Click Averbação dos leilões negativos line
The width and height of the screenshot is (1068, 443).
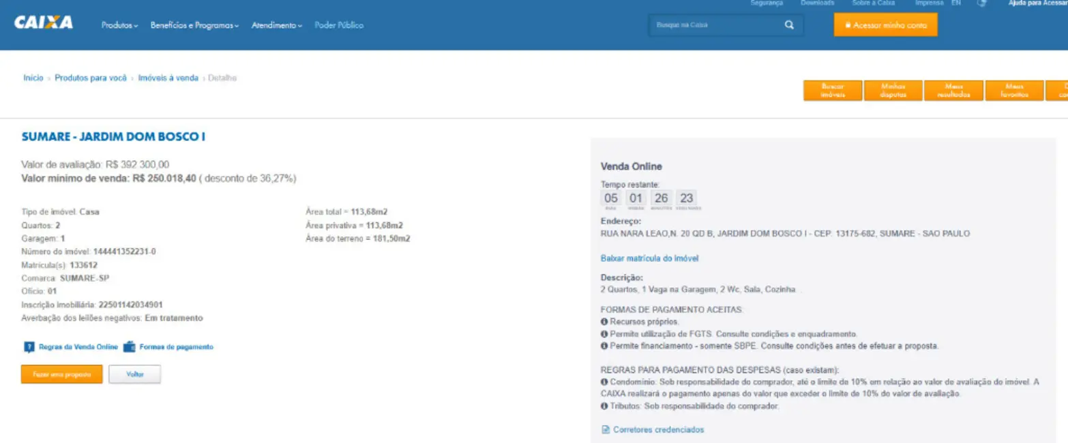(x=113, y=318)
